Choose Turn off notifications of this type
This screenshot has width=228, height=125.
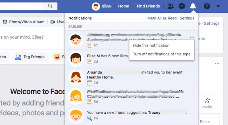coord(162,54)
